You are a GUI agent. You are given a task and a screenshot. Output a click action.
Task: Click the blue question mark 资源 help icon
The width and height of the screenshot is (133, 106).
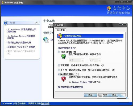click(6, 23)
